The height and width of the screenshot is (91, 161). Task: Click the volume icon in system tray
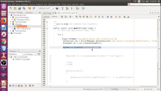tap(147, 2)
